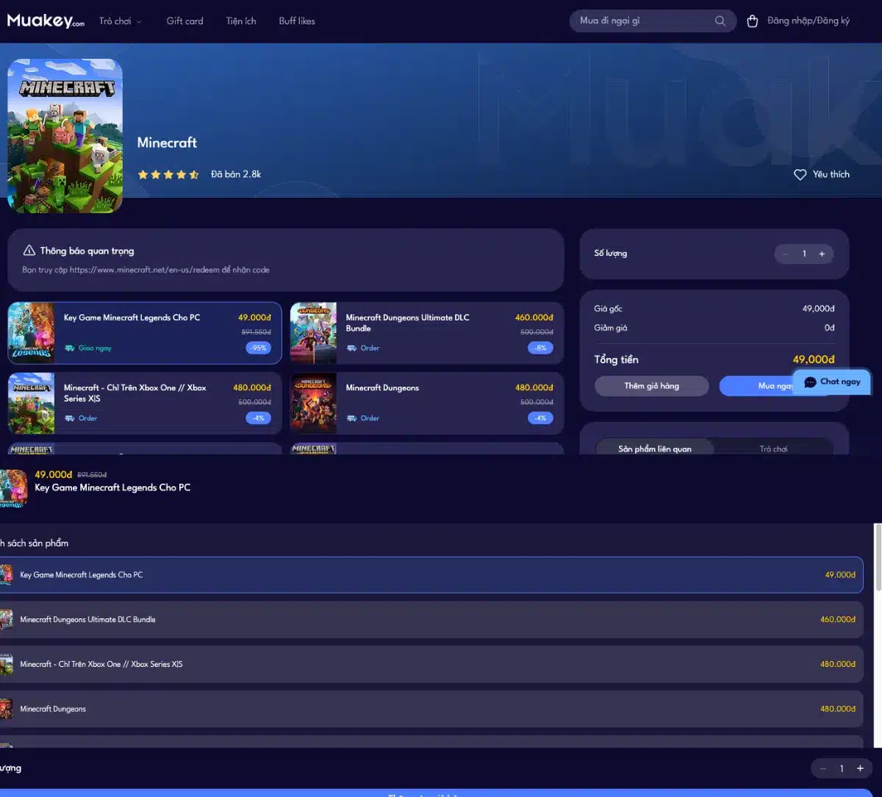Select the Minecraft Dungeons product card
Screen dimensions: 882x797
[427, 403]
